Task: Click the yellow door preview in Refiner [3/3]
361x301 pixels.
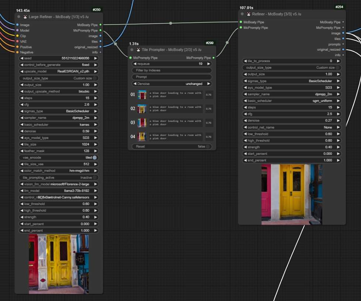Action: pyautogui.click(x=292, y=195)
